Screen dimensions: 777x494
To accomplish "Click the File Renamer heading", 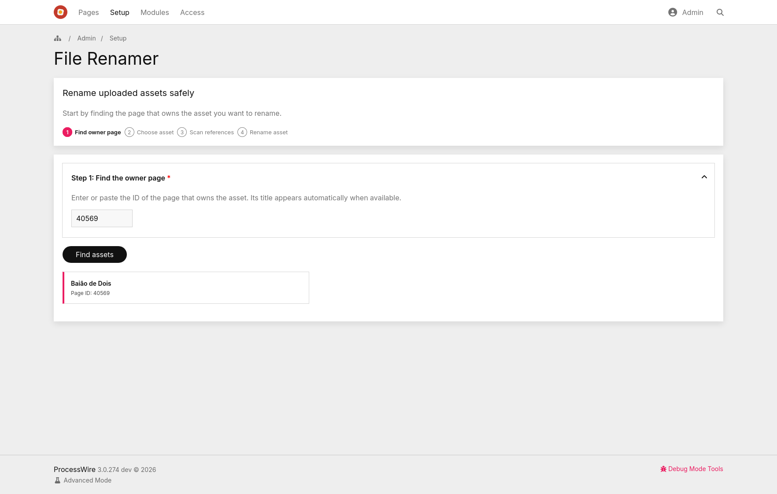I will point(106,59).
